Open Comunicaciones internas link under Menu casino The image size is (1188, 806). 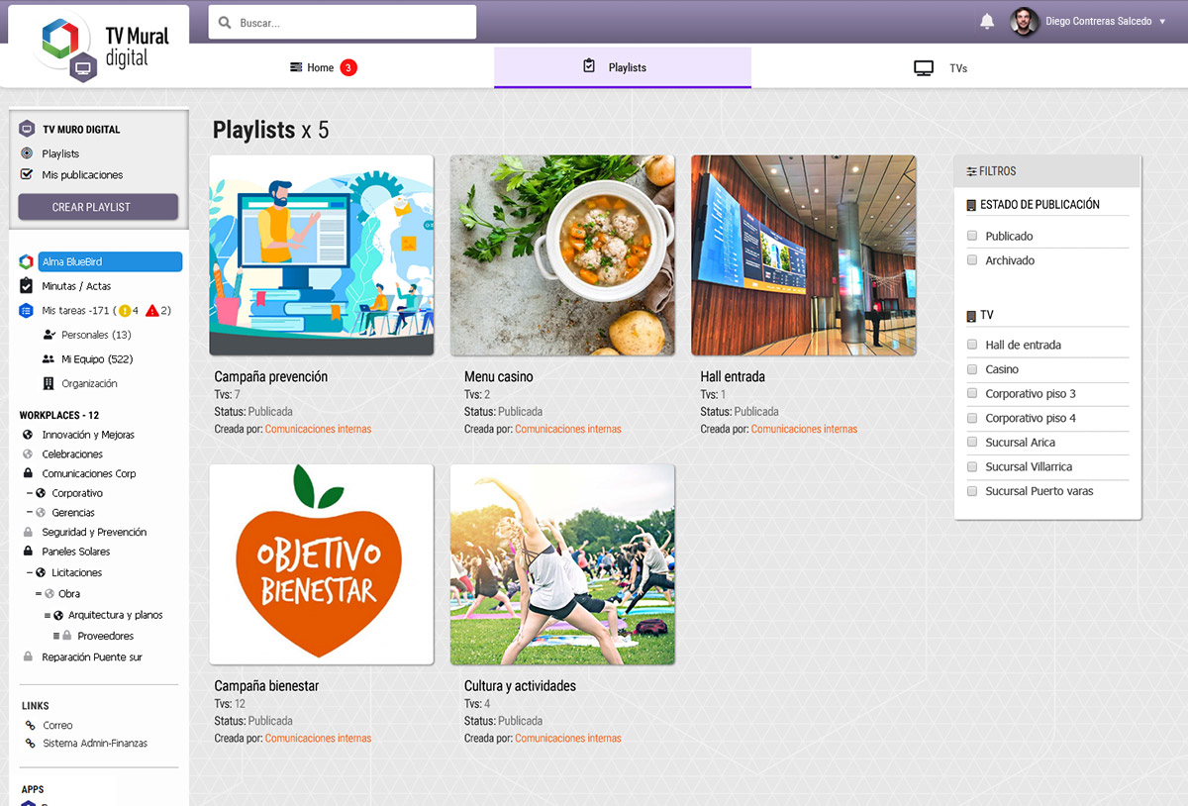click(568, 429)
